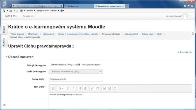Insert unordered bullet list

(x=80, y=88)
